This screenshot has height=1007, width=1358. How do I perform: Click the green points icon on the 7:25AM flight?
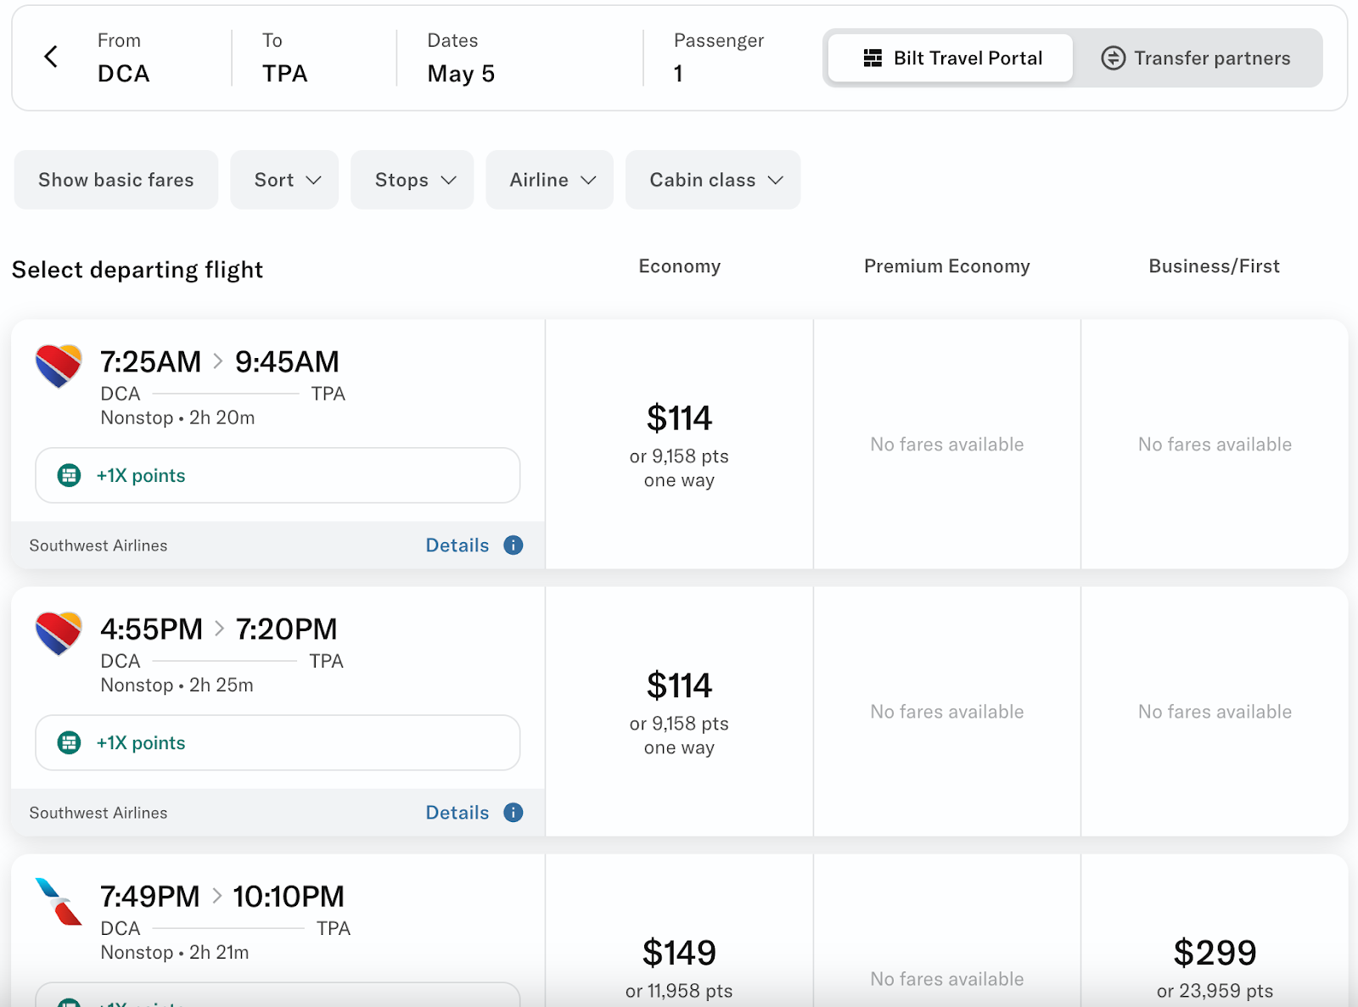[x=69, y=475]
